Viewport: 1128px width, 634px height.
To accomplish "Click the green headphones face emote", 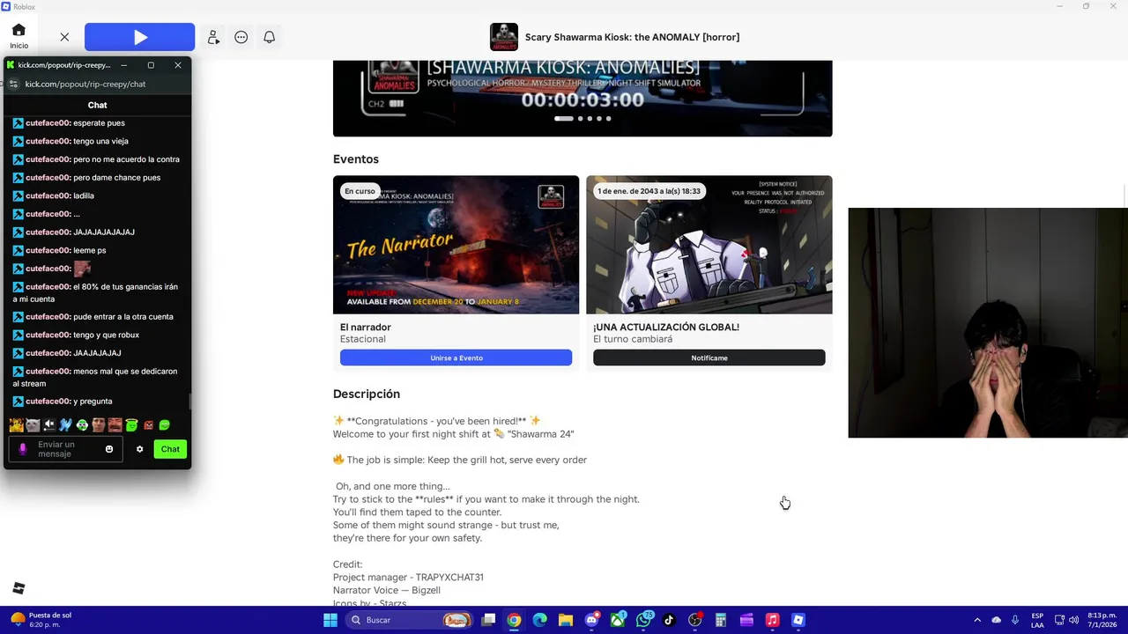I will (x=82, y=425).
